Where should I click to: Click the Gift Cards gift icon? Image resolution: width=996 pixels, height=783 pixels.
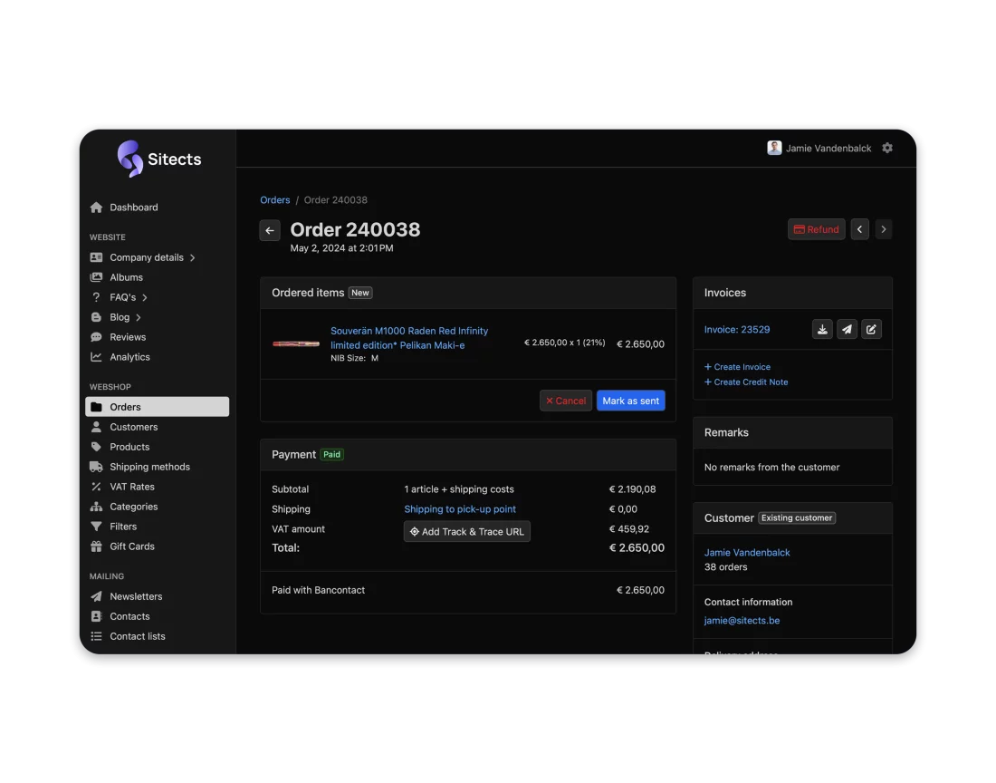(96, 546)
